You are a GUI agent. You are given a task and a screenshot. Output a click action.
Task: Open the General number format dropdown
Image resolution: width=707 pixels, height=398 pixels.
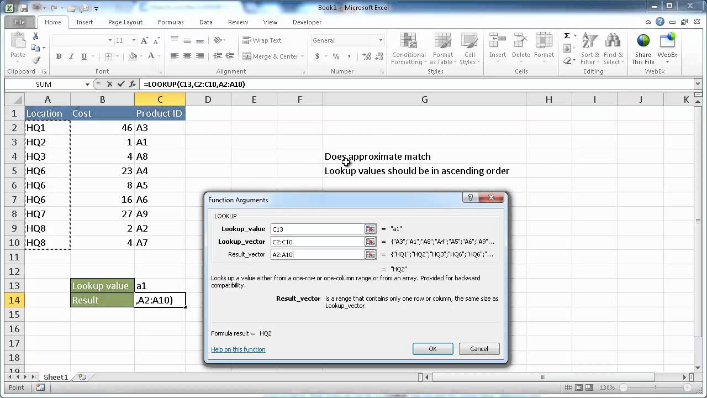pos(381,40)
